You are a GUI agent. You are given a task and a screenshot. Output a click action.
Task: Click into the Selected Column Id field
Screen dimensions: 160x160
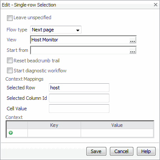point(79,98)
